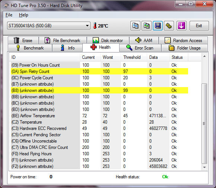
Task: Open the Folder Usage tab
Action: (184, 48)
